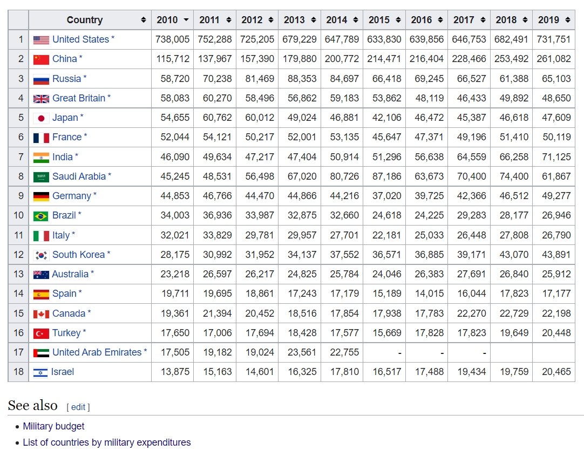Open the Spain country link

64,294
